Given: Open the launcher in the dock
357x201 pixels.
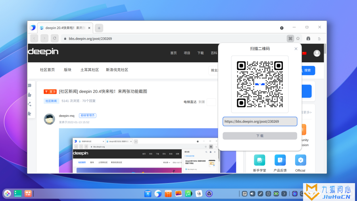Looking at the screenshot, I should pyautogui.click(x=8, y=193).
